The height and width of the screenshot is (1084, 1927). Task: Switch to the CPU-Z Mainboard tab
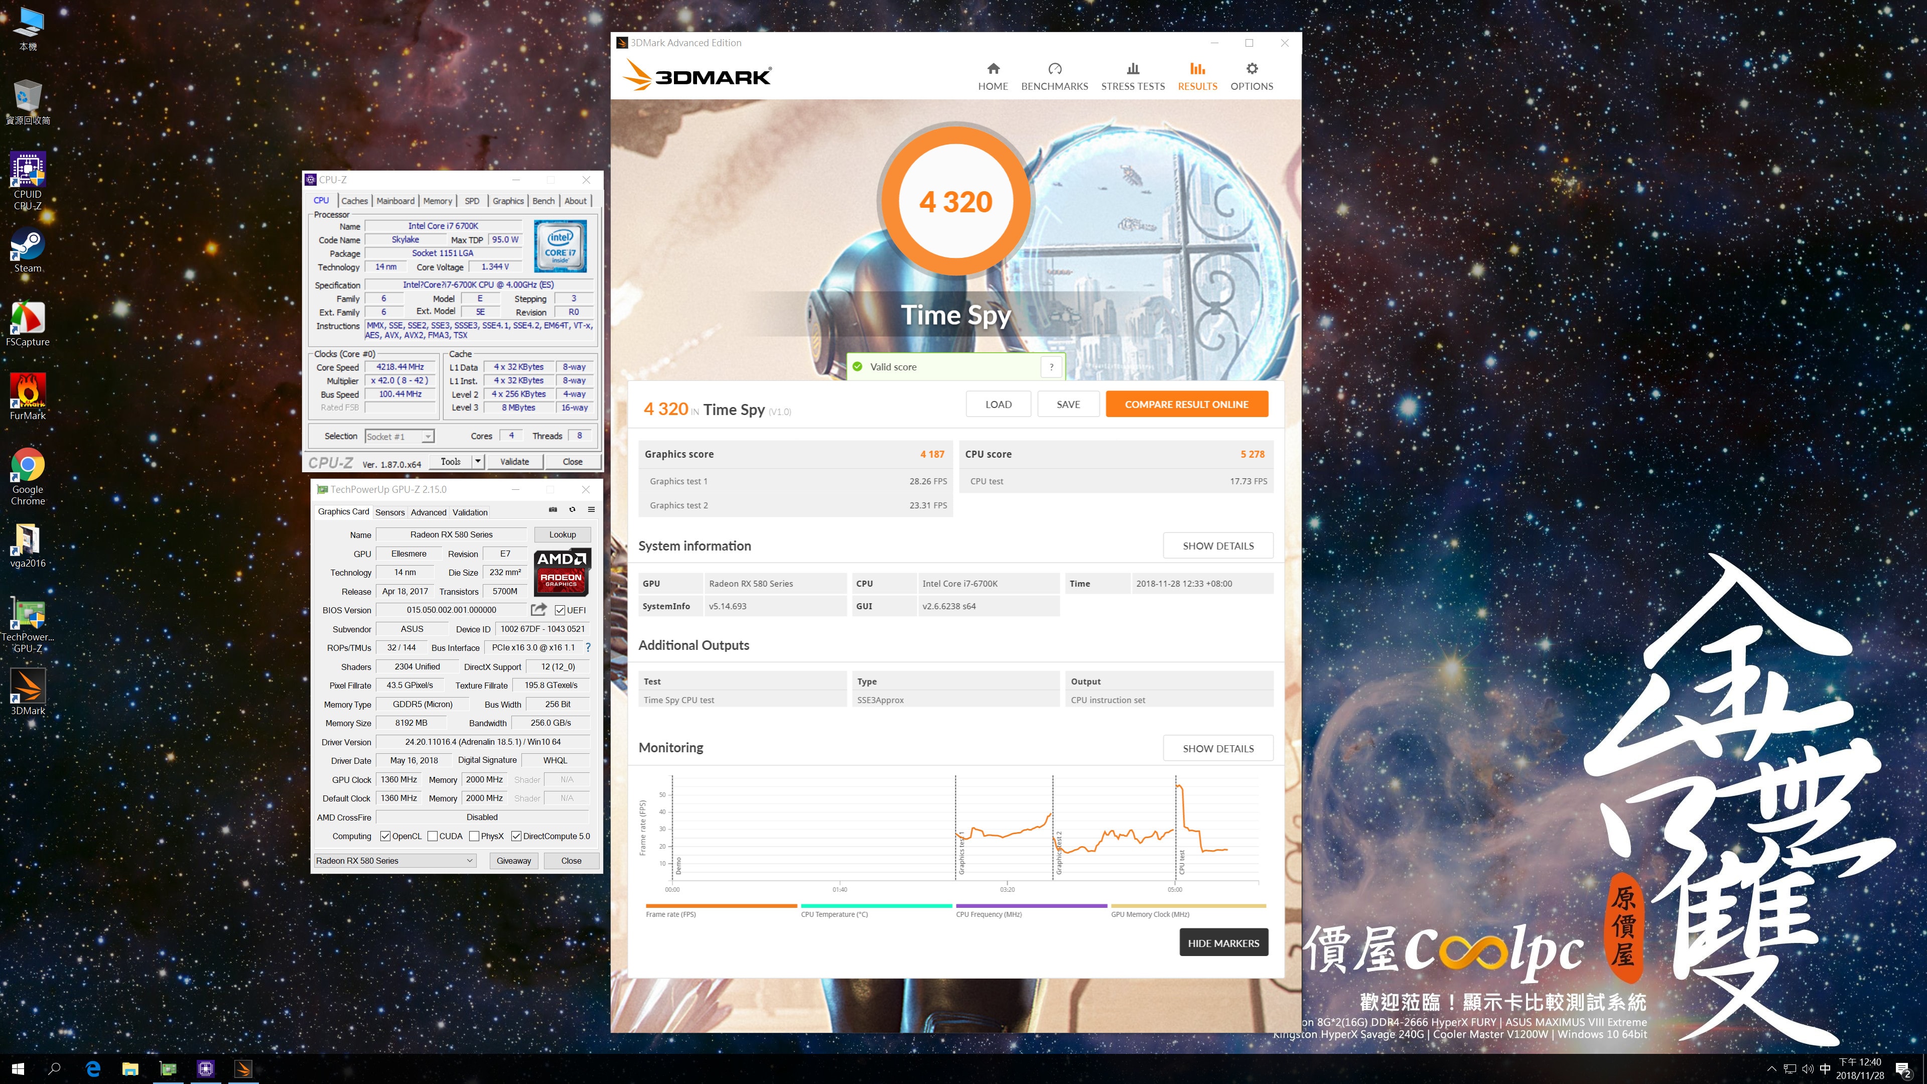[x=395, y=201]
